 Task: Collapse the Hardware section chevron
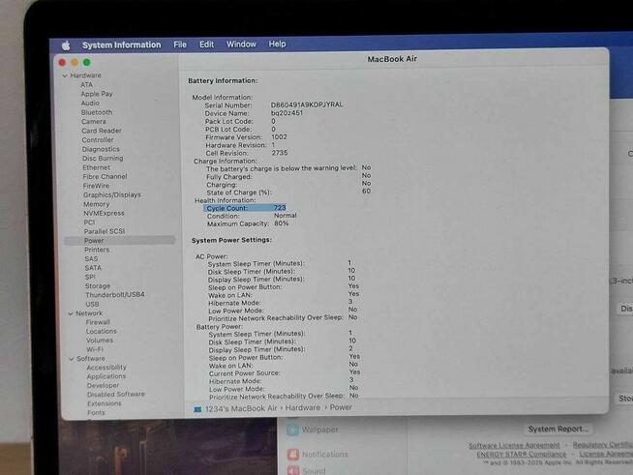(65, 75)
